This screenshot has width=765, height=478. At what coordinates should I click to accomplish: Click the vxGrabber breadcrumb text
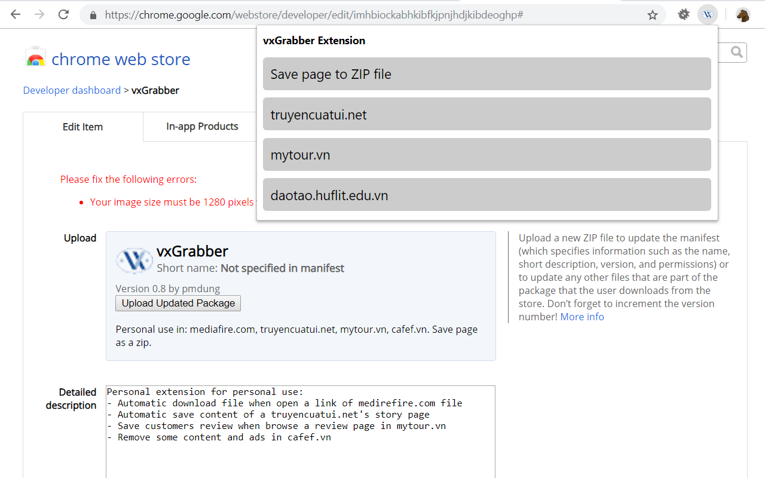[x=155, y=90]
